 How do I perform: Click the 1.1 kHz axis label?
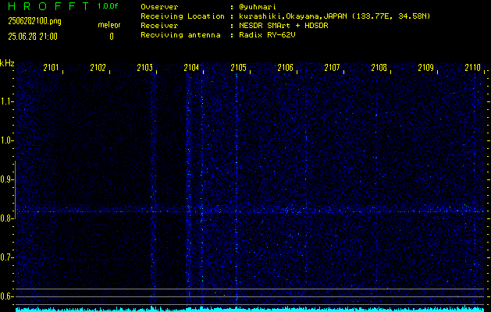coord(6,101)
